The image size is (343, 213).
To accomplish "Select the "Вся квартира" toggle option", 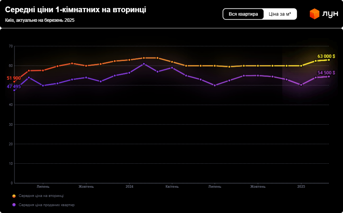I will point(243,14).
